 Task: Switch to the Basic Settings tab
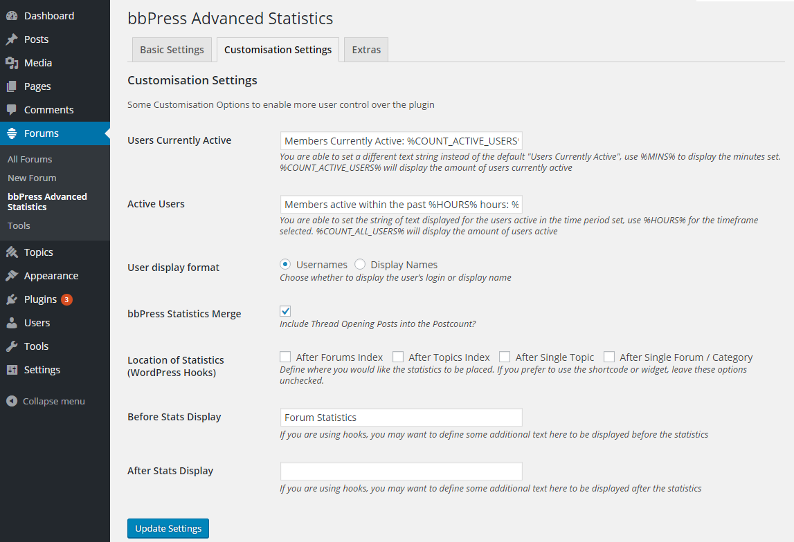pyautogui.click(x=172, y=50)
